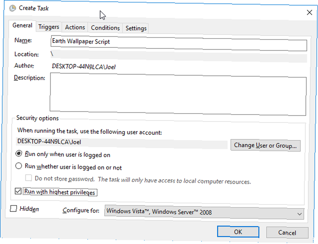The height and width of the screenshot is (244, 318).
Task: Open the Triggers tab
Action: pos(49,27)
